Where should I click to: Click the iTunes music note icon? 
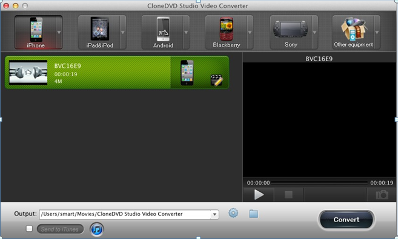(x=97, y=229)
